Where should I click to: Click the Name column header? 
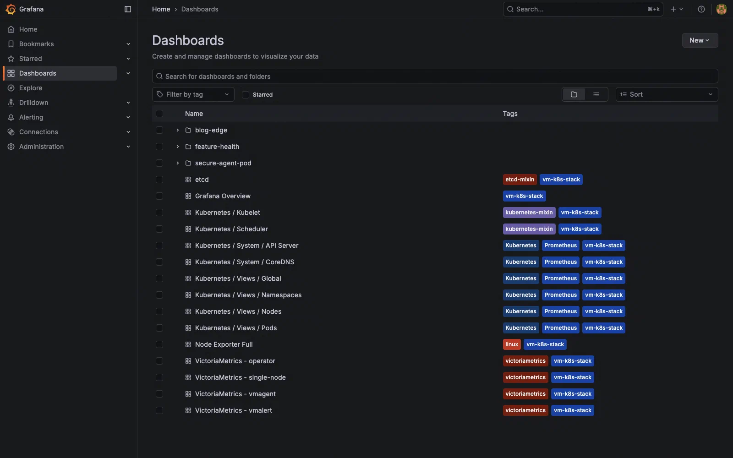click(194, 114)
